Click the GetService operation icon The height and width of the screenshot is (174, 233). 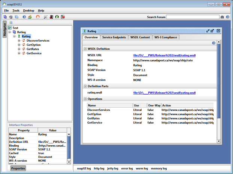[24, 53]
